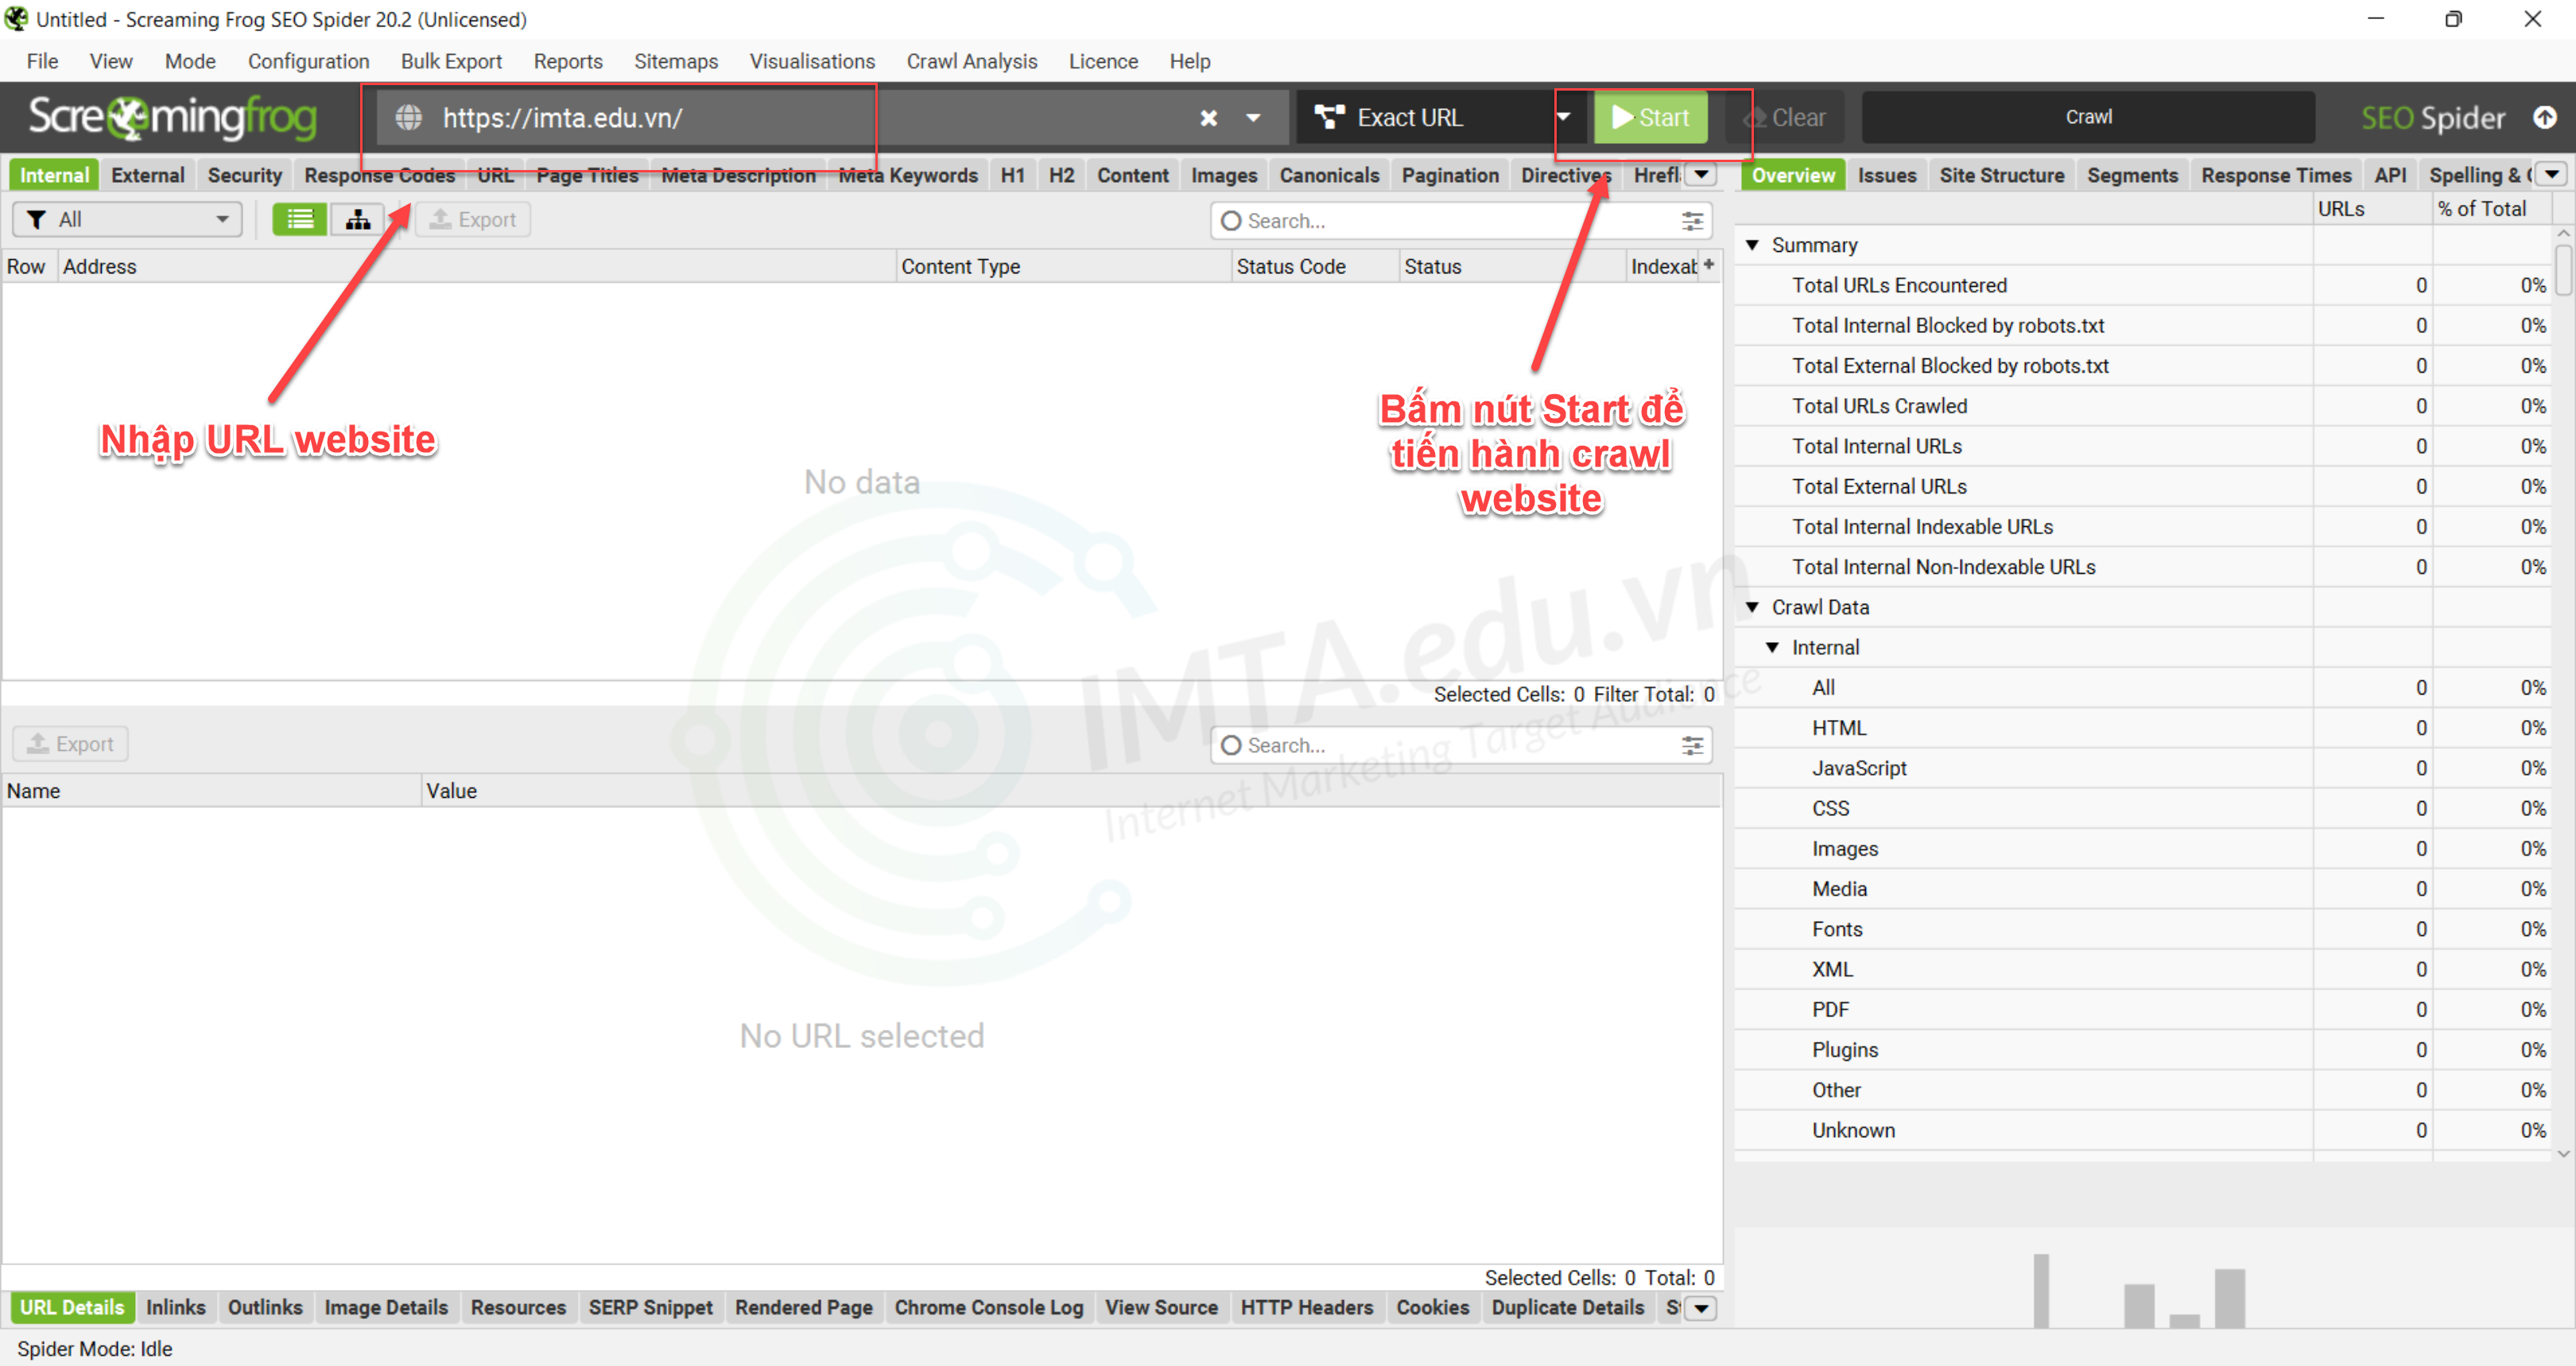Click lower search filter settings icon
This screenshot has width=2576, height=1366.
tap(1692, 745)
